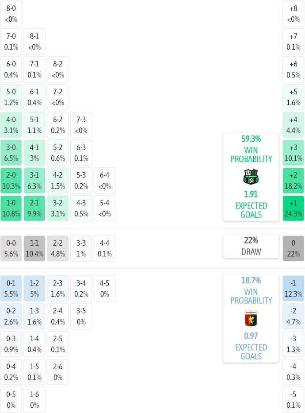Click the 1-1 draw cell
305x413 pixels.
click(34, 248)
